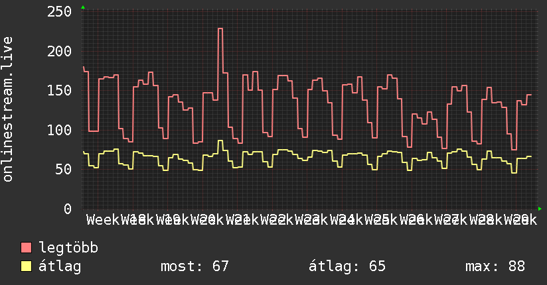This screenshot has width=547, height=285.
Task: Click the 50 y-axis label
Action: [x=64, y=169]
